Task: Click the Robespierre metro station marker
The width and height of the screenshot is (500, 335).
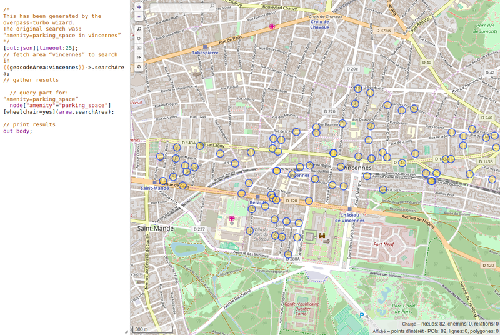Action: pyautogui.click(x=205, y=47)
